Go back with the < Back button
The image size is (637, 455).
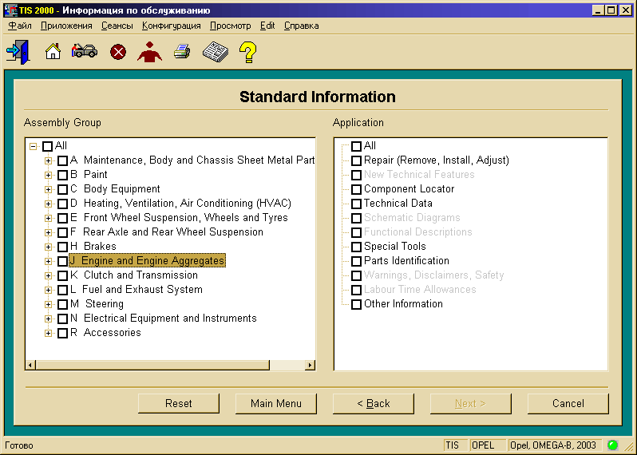(374, 403)
